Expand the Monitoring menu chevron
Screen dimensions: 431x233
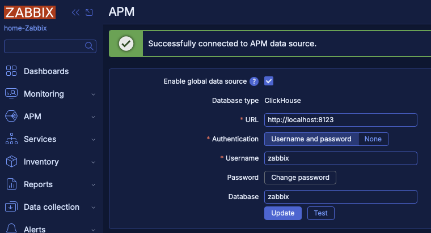[94, 94]
